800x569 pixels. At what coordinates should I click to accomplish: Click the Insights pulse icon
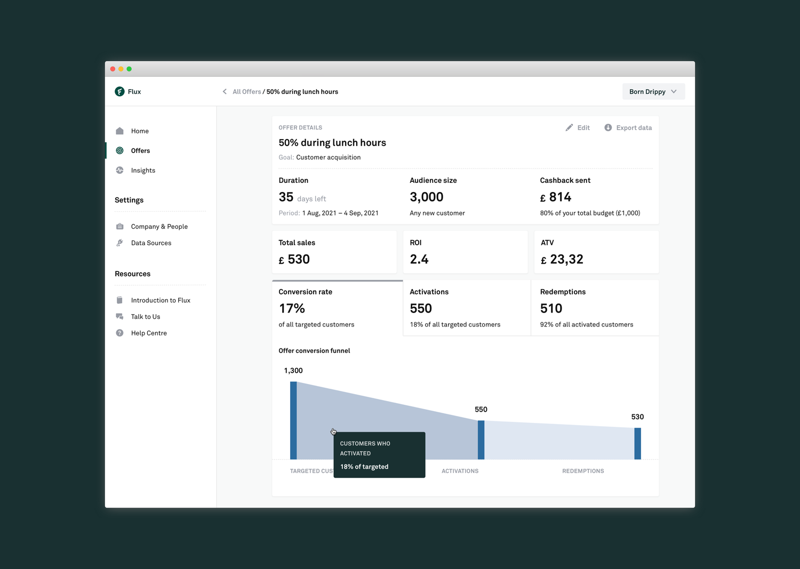(119, 171)
